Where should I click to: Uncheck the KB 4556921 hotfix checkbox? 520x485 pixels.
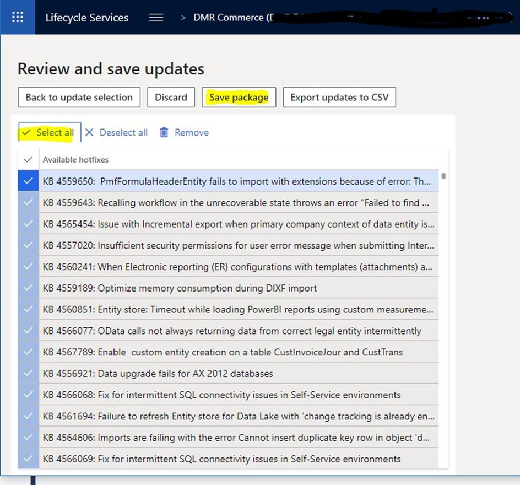[x=28, y=373]
